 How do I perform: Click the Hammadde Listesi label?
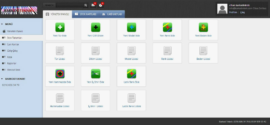(x=60, y=106)
